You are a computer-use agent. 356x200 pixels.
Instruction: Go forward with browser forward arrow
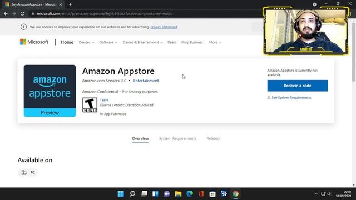14,13
